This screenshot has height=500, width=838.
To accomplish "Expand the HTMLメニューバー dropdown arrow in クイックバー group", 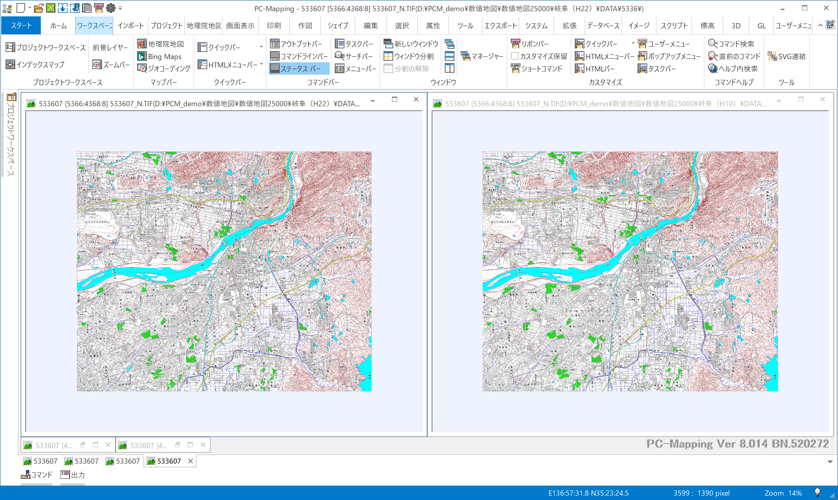I will pos(261,64).
